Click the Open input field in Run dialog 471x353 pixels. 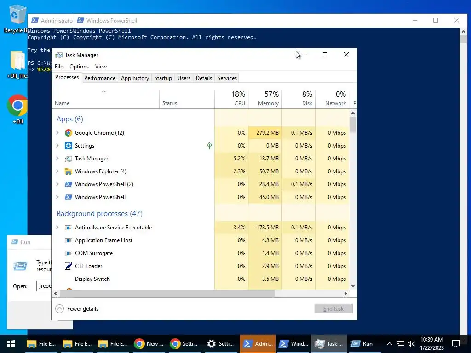(x=44, y=286)
